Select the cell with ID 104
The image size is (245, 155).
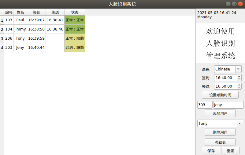click(9, 29)
